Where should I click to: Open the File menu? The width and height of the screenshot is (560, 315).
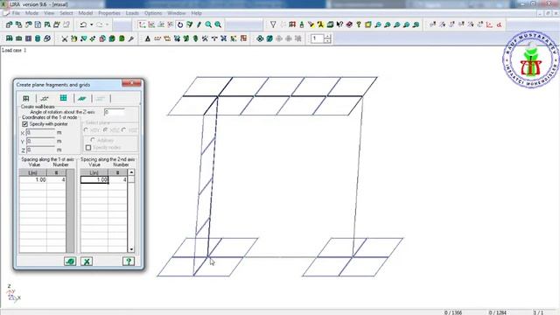click(16, 13)
